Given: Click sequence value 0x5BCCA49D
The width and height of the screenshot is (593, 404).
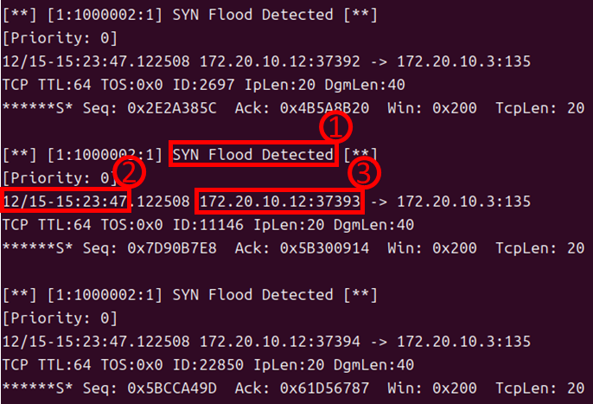Looking at the screenshot, I should [x=172, y=388].
